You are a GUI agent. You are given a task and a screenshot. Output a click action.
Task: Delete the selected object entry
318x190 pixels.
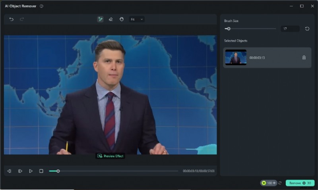pyautogui.click(x=304, y=58)
